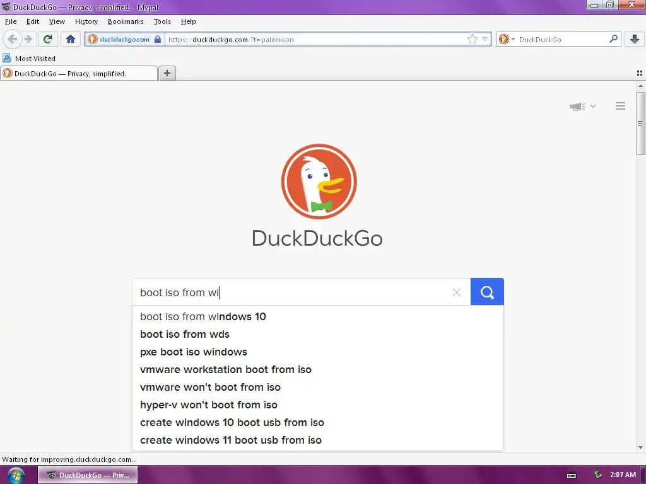Reload the current page
The width and height of the screenshot is (646, 484).
(x=47, y=39)
